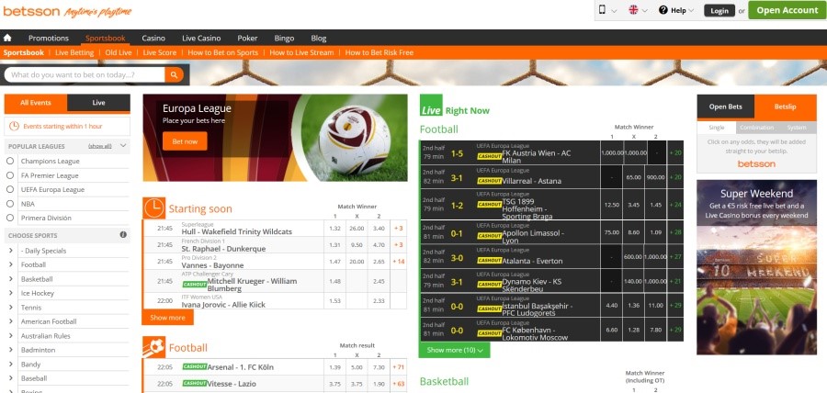Select the UEFA Europa League radio button

point(10,189)
